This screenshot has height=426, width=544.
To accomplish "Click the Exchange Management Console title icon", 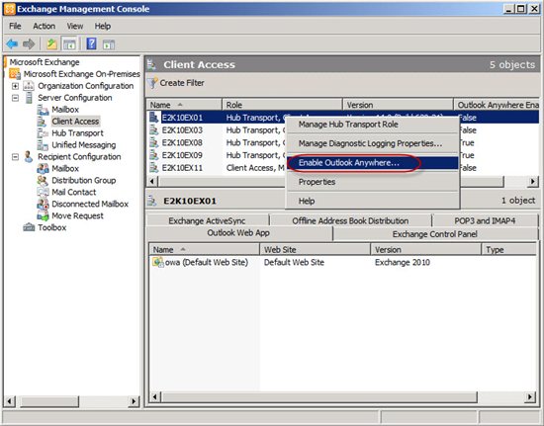I will point(10,9).
